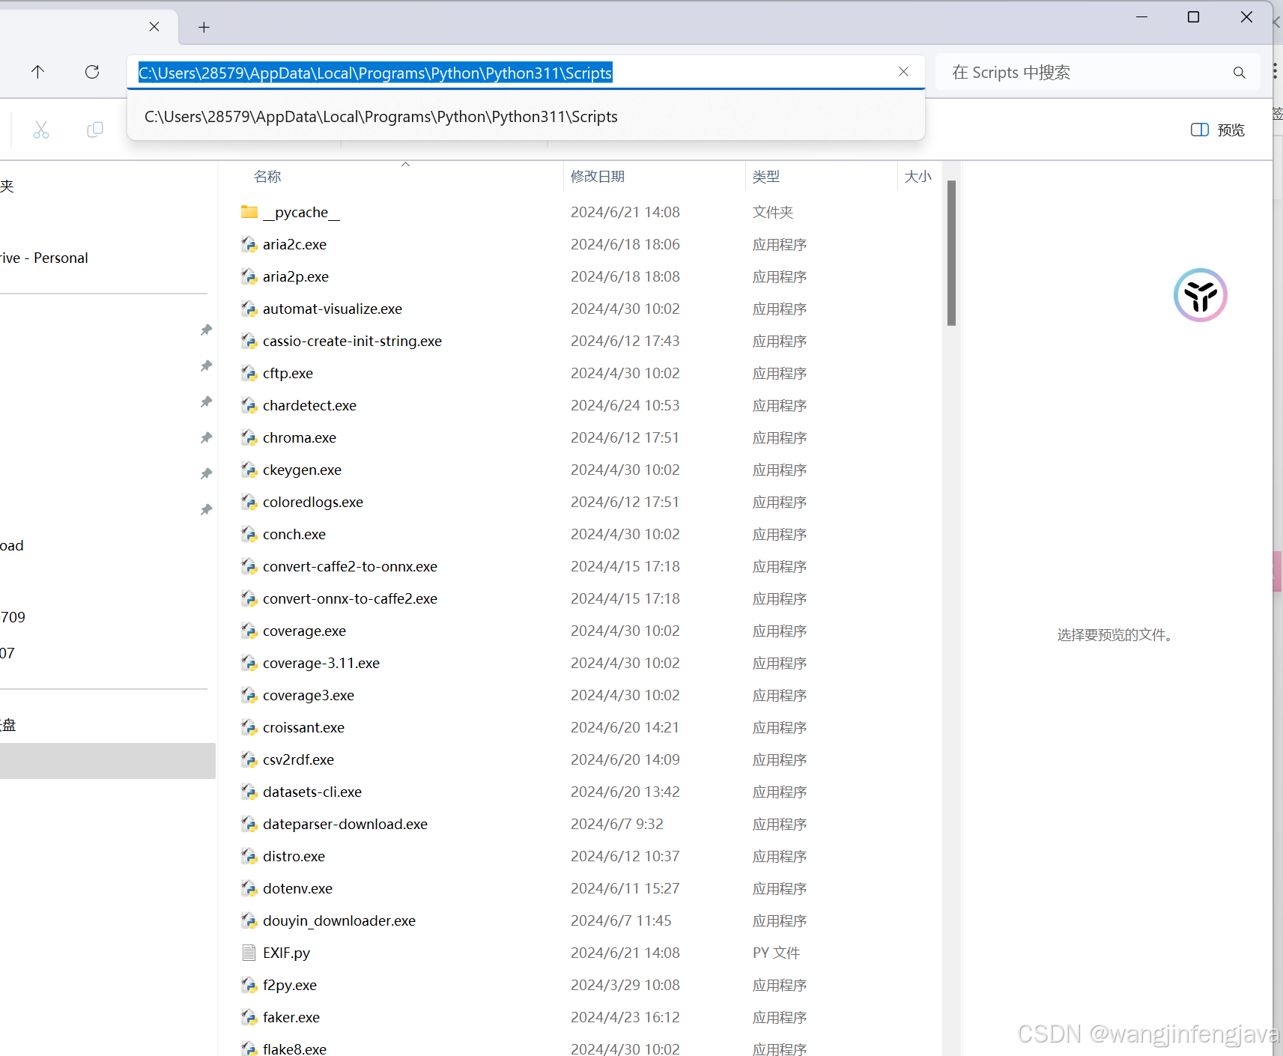Click date 2024/6/24 10:53 cell

point(625,405)
